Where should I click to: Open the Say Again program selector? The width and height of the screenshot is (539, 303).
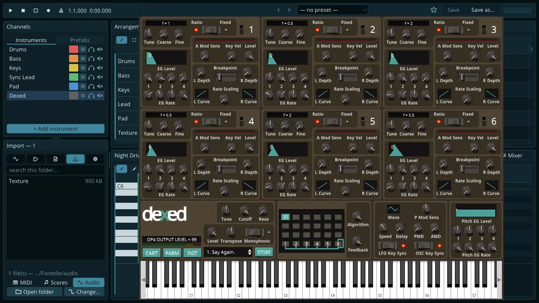(228, 252)
